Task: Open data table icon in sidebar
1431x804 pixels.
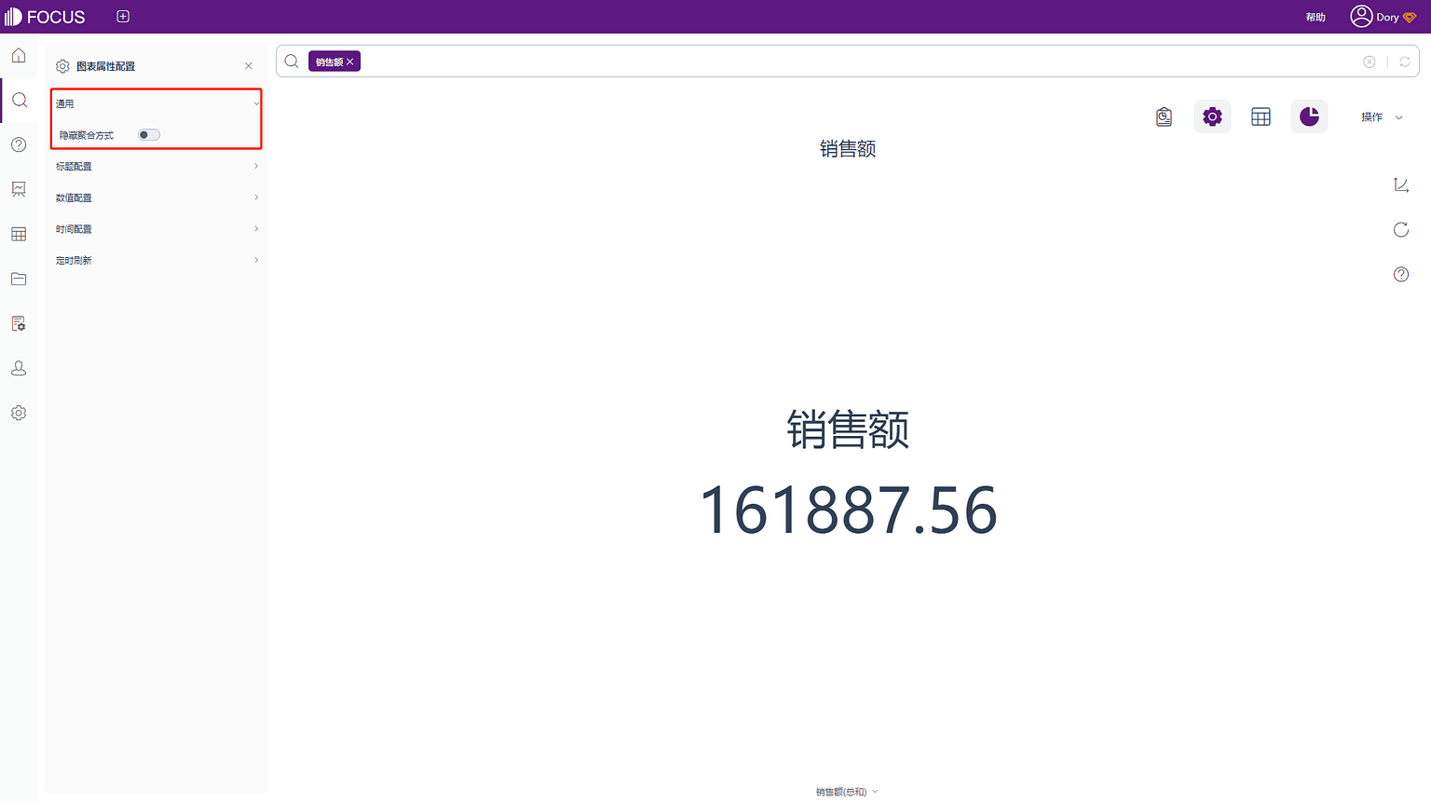Action: pyautogui.click(x=19, y=234)
